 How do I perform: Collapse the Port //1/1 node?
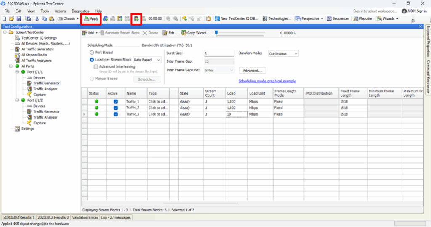17,72
